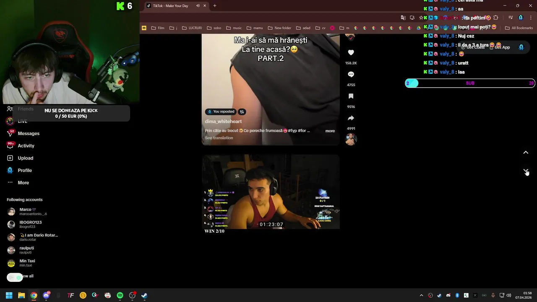Viewport: 537px width, 302px height.
Task: Open the More menu in sidebar
Action: click(18, 182)
